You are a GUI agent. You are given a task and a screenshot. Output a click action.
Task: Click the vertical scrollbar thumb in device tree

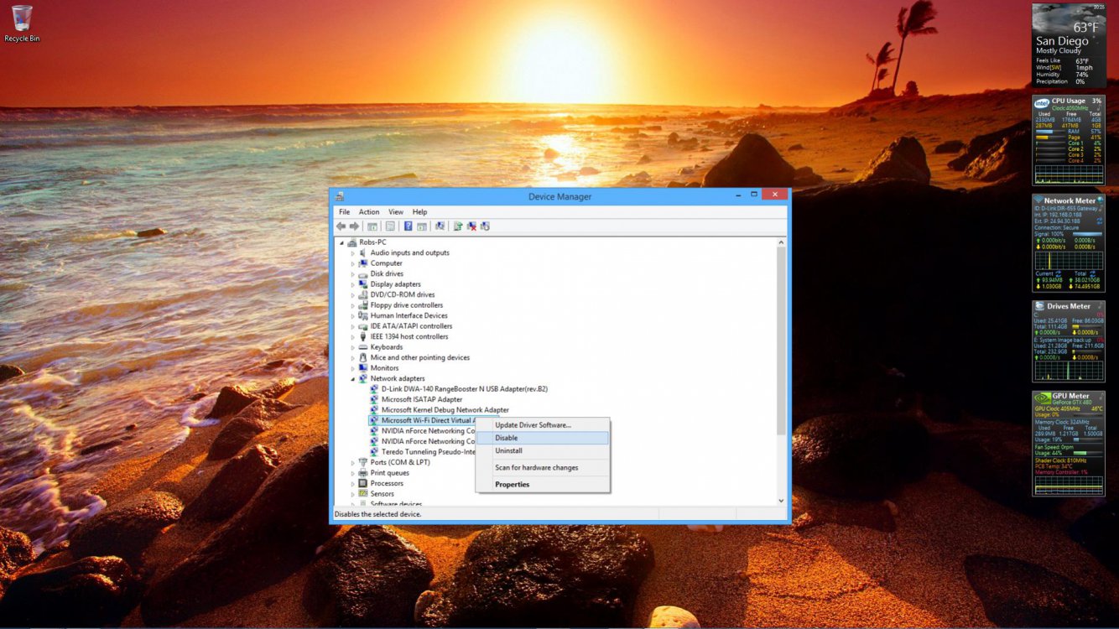pos(781,340)
